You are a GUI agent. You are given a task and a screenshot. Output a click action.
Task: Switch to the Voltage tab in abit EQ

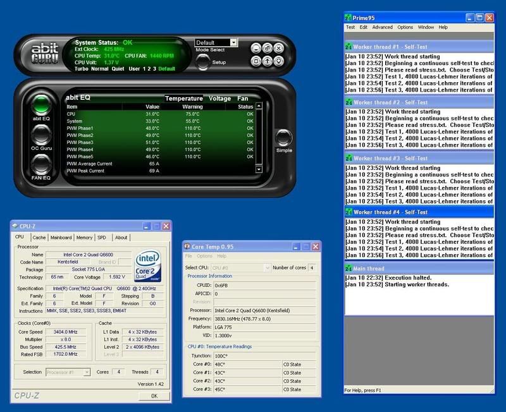[x=219, y=99]
